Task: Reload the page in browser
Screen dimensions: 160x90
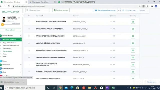Action: click(9, 6)
